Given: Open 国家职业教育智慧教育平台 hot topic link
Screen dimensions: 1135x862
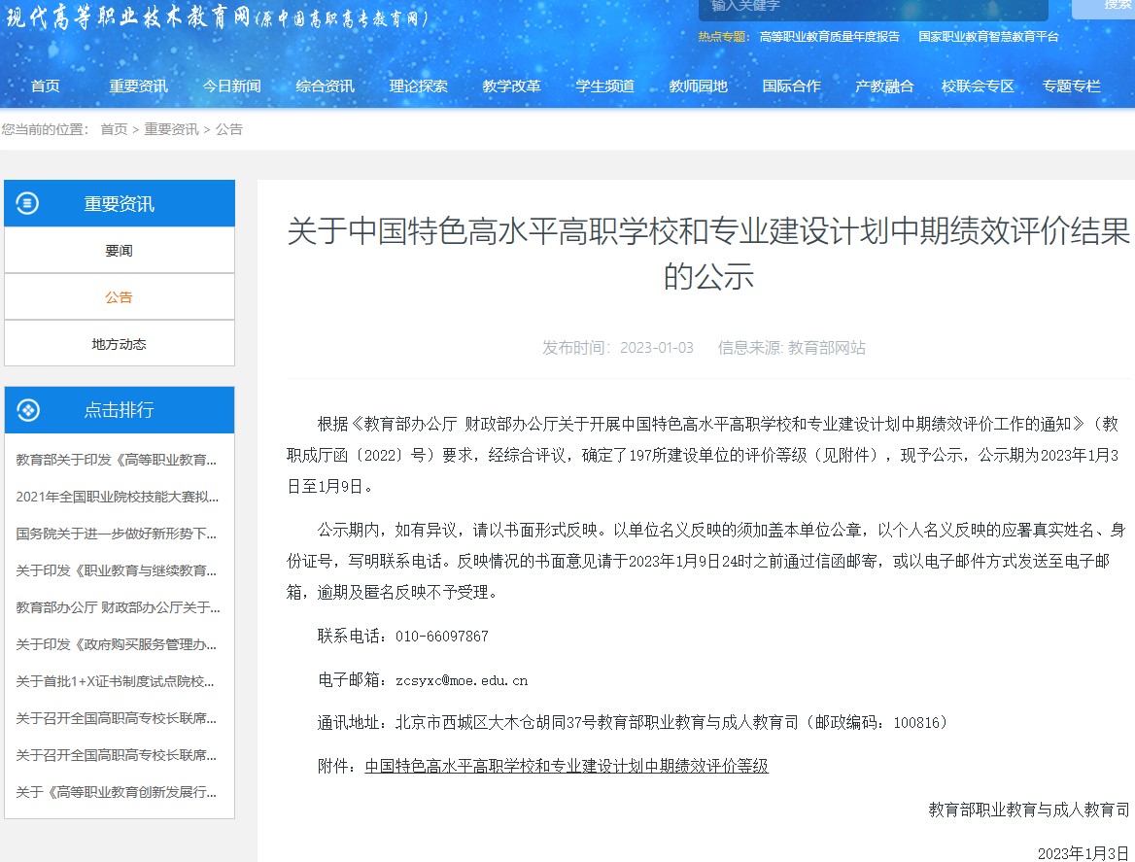Looking at the screenshot, I should tap(987, 37).
